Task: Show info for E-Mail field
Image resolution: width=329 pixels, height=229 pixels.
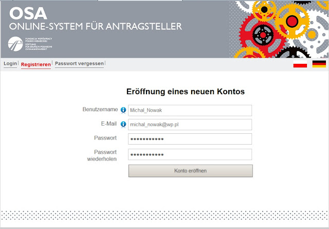Action: point(123,124)
